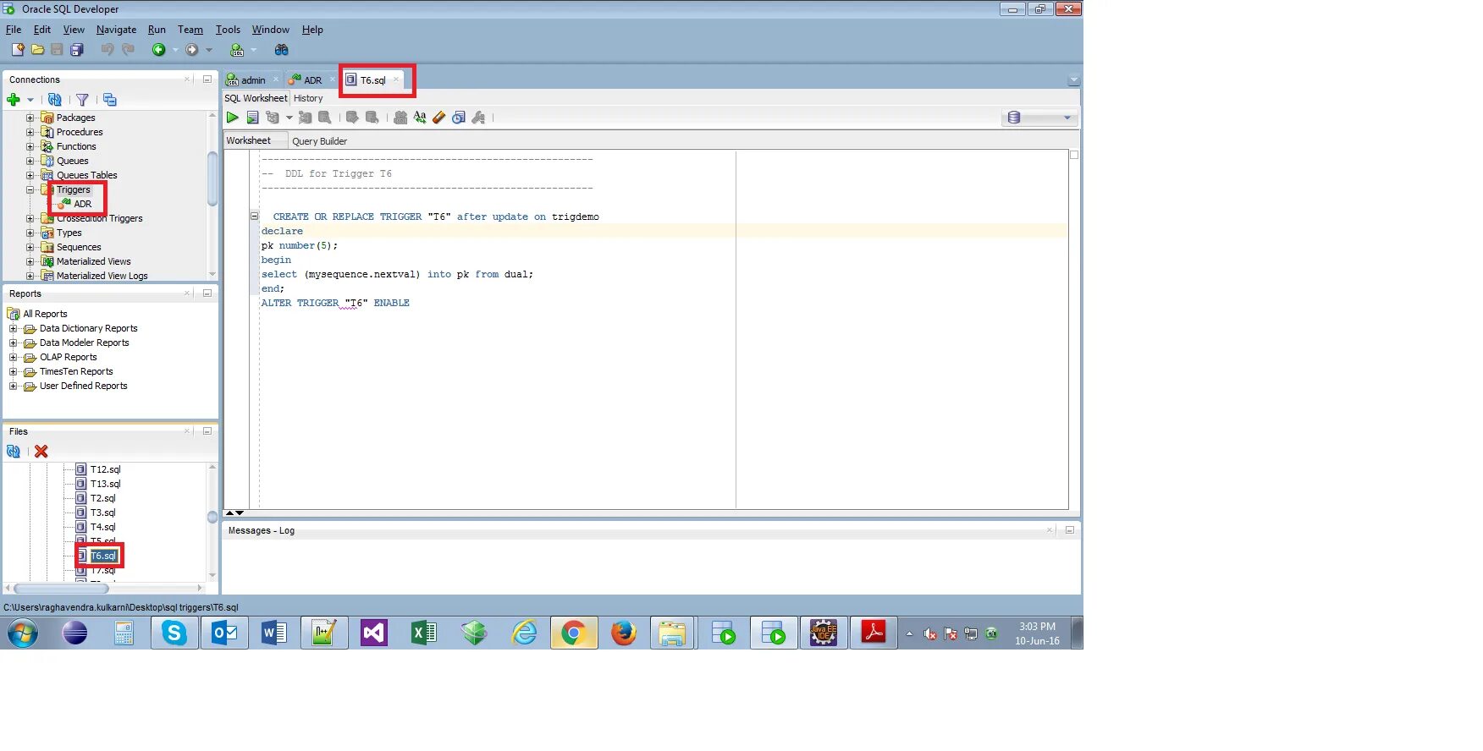Open the File menu
Screen dimensions: 1483x751
14,30
